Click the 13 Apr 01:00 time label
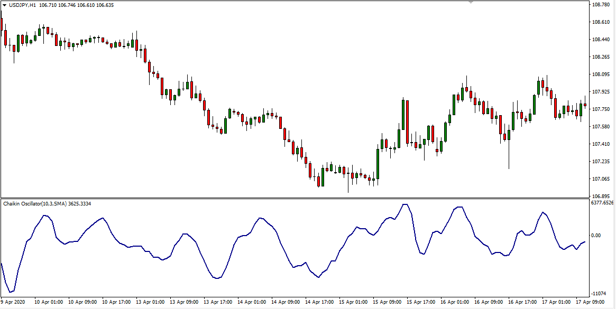This screenshot has width=616, height=309. coord(151,303)
